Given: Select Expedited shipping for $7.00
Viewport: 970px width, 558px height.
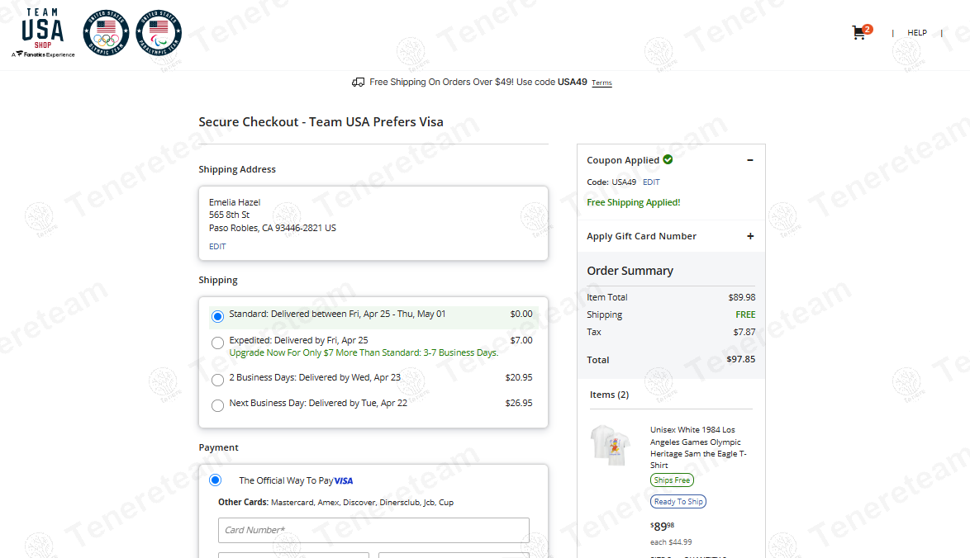Looking at the screenshot, I should pyautogui.click(x=217, y=343).
